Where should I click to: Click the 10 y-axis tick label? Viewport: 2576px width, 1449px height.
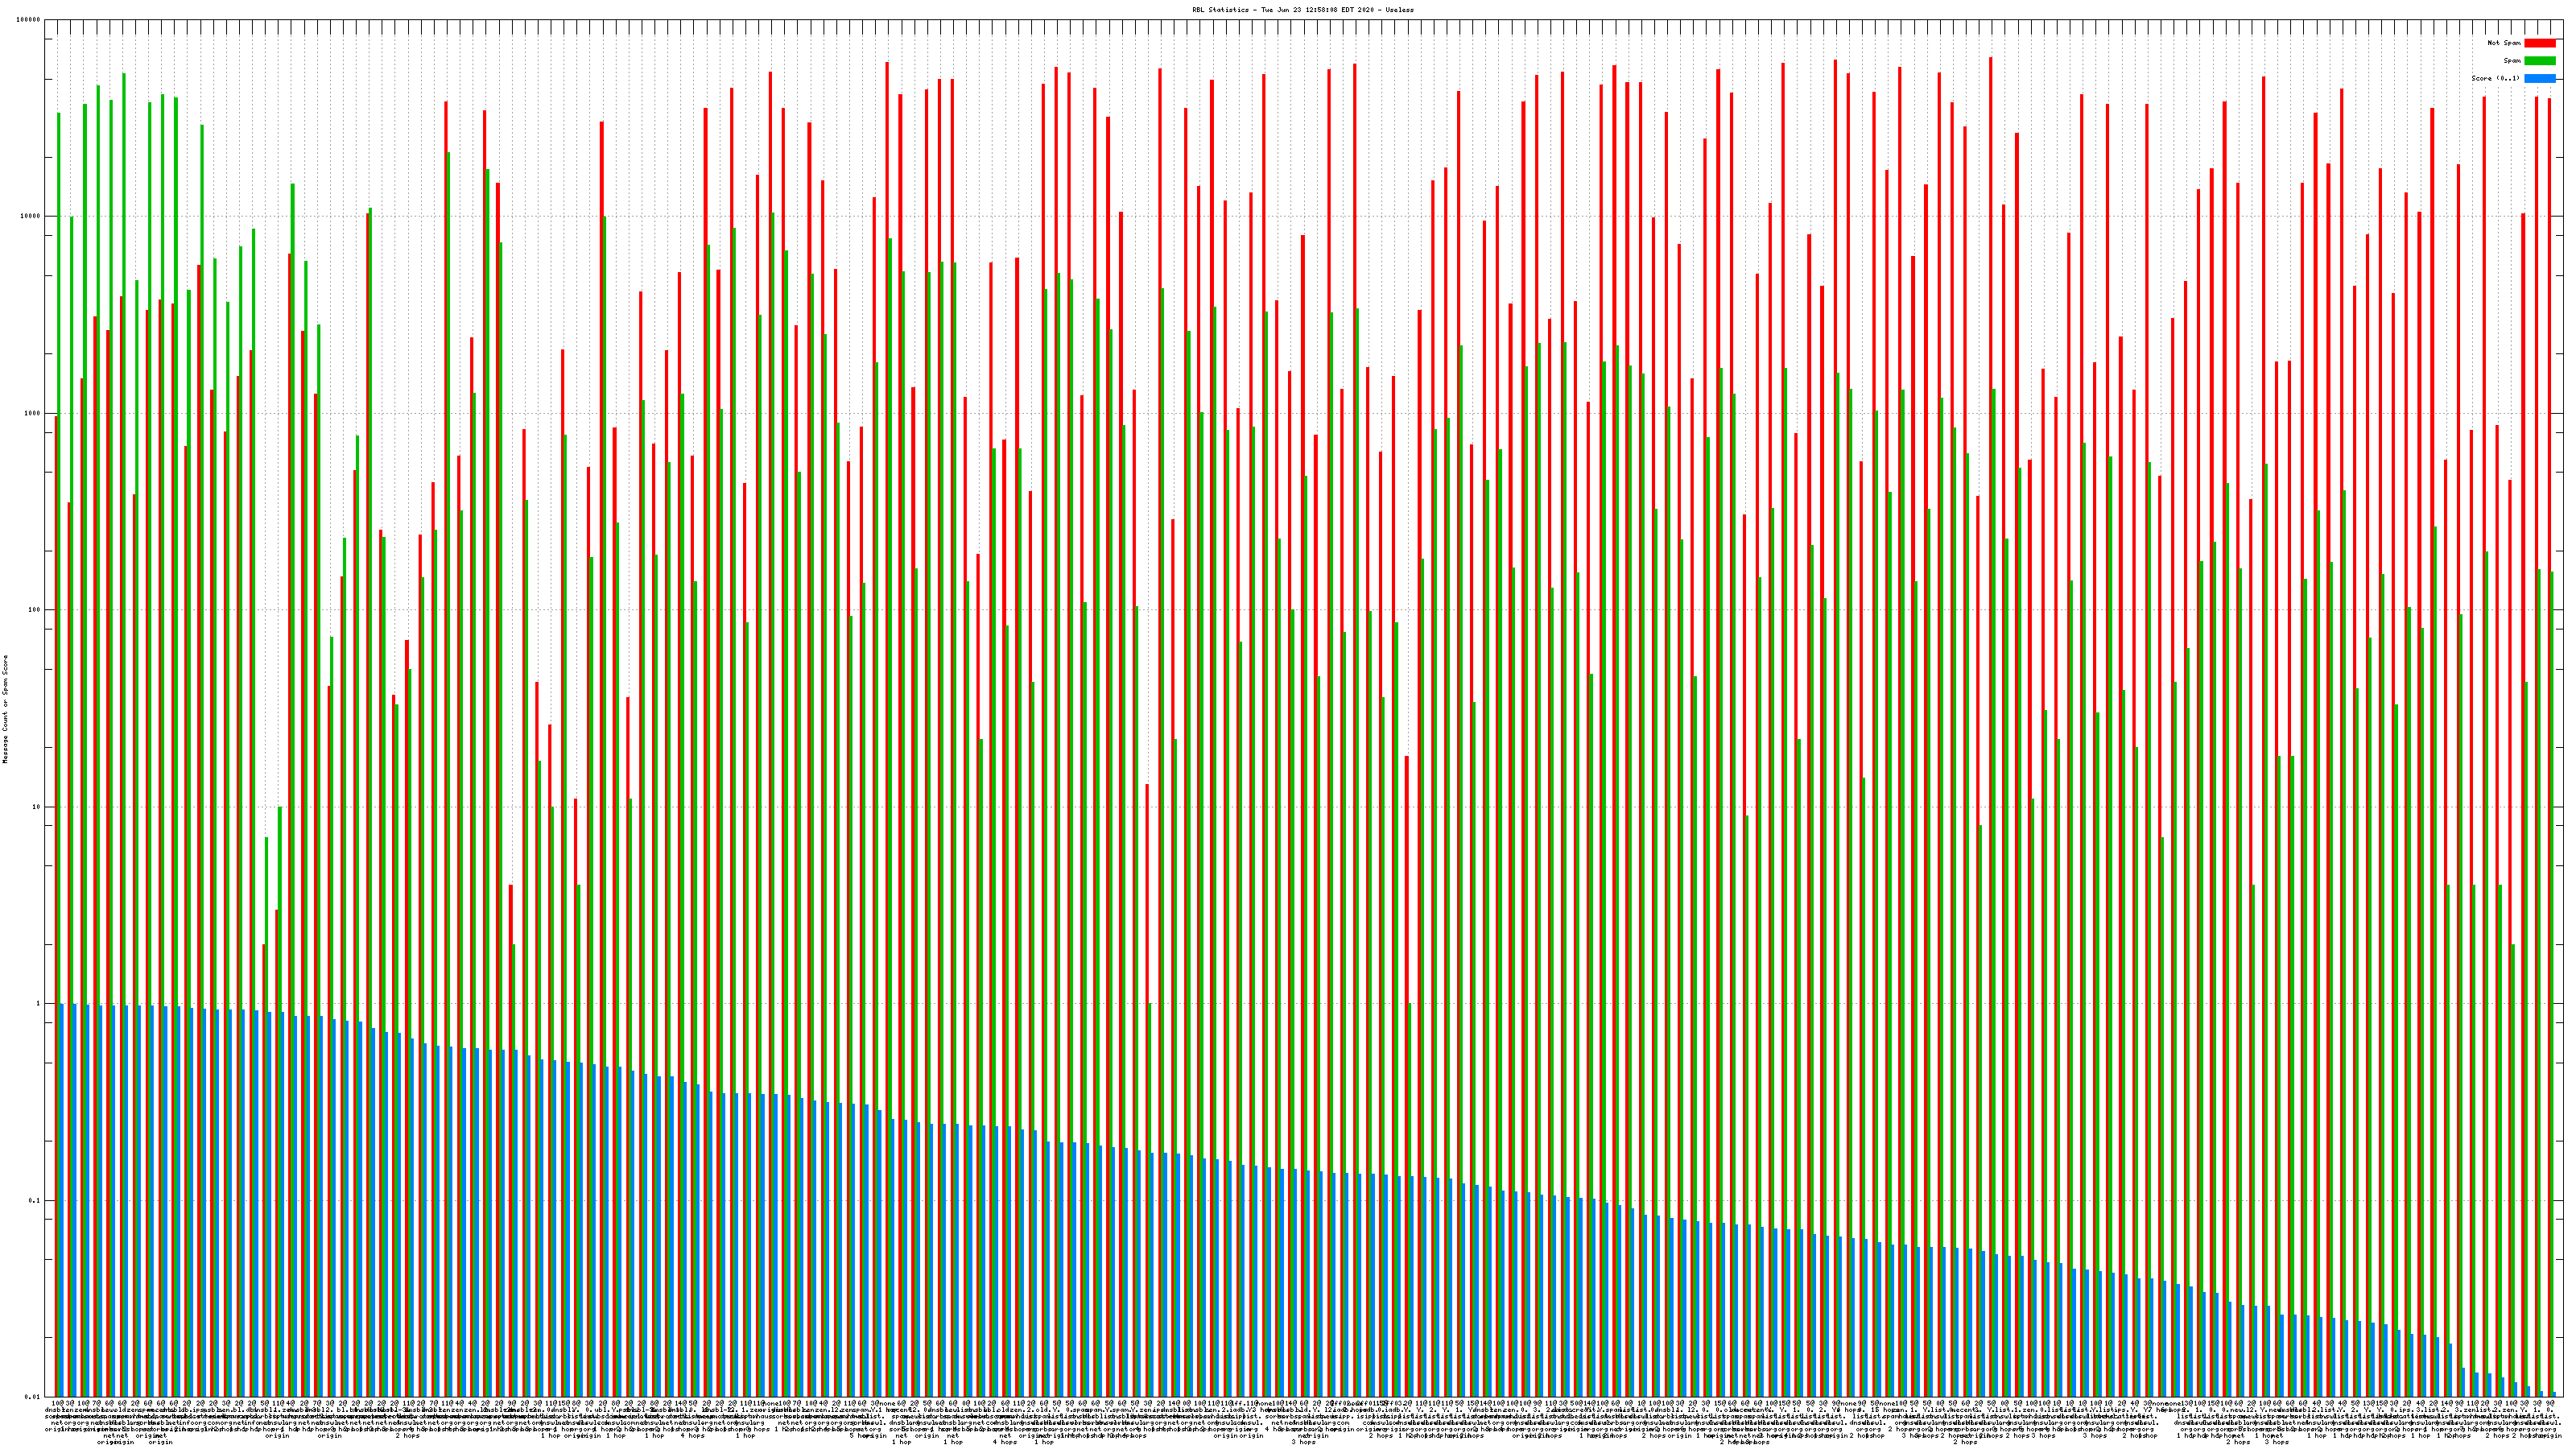point(37,807)
